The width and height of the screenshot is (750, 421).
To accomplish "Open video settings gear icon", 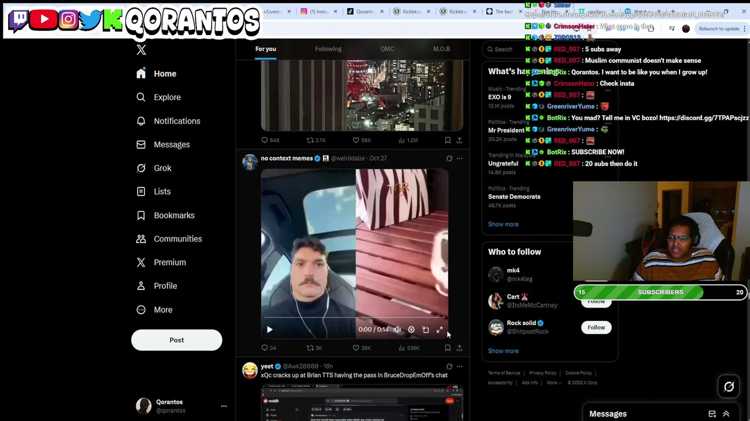I will point(411,330).
